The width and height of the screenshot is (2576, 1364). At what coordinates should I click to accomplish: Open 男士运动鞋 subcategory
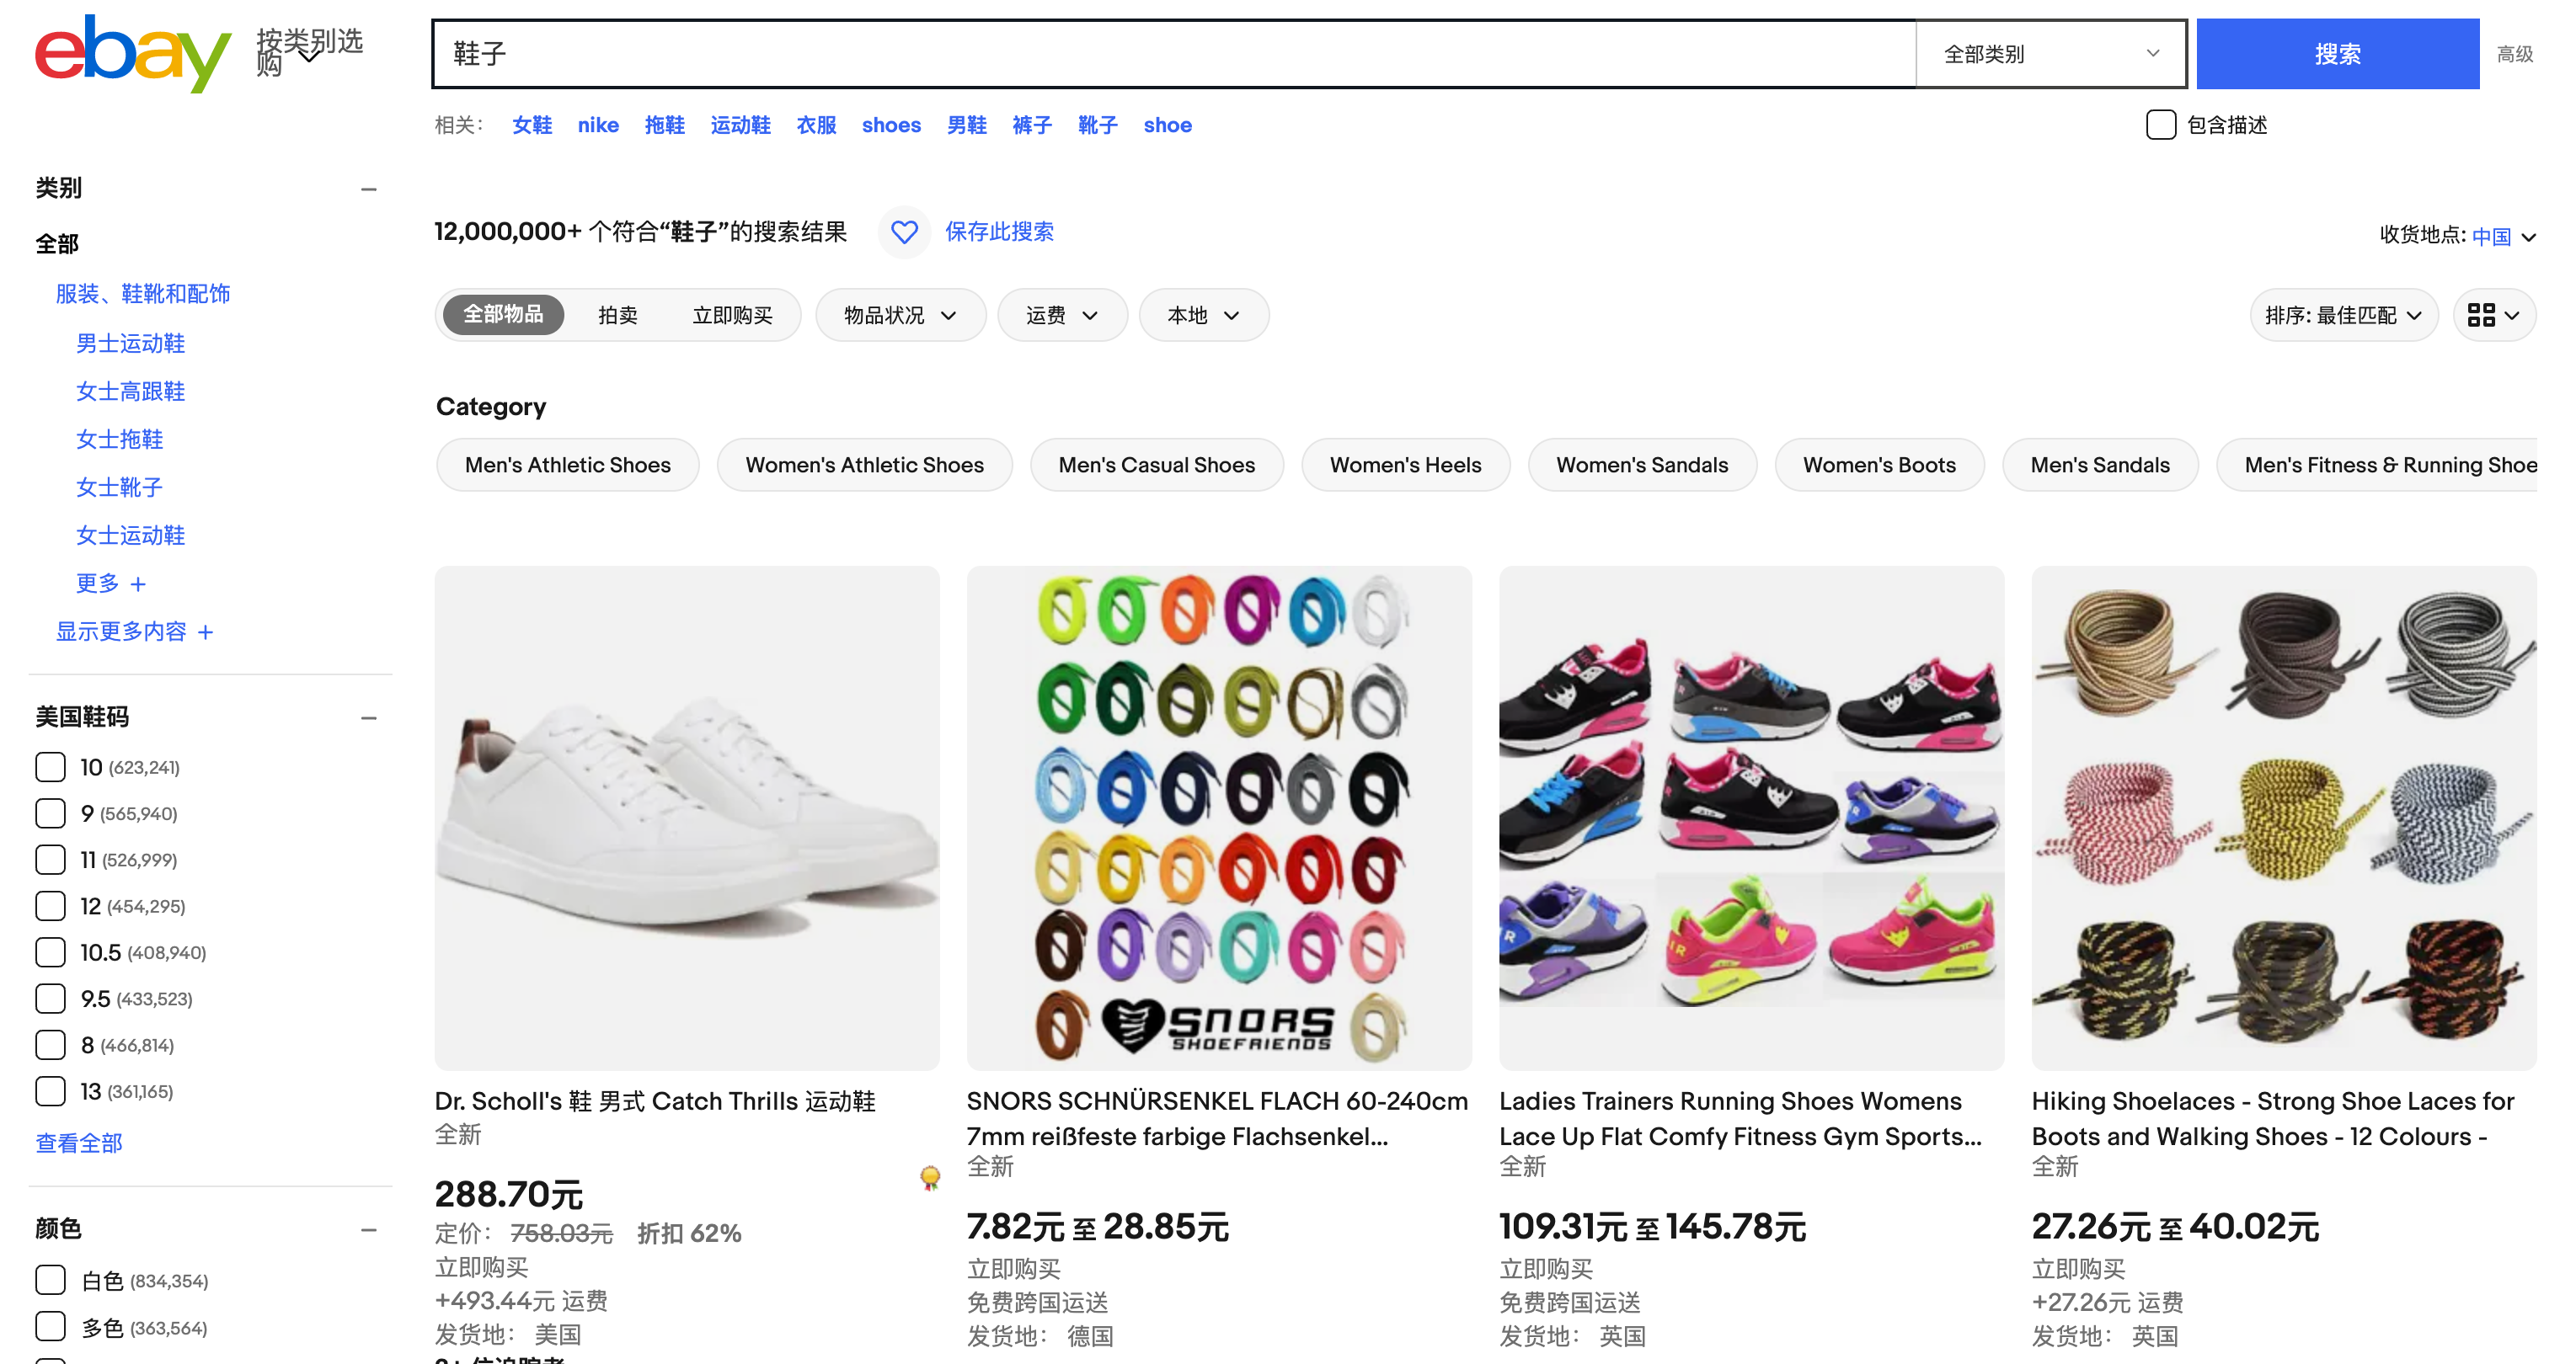click(x=131, y=344)
